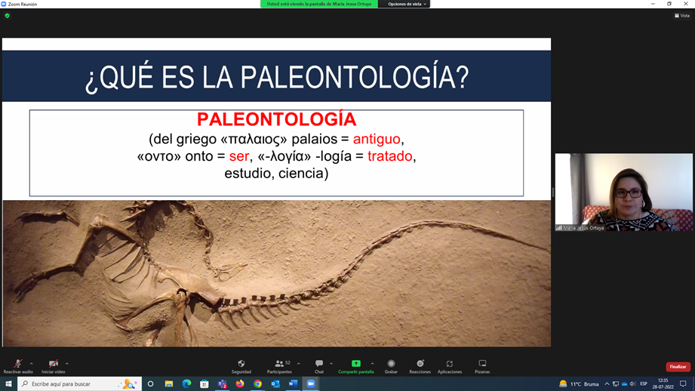695x391 pixels.
Task: Start camera with Iniciar video
Action: point(53,364)
